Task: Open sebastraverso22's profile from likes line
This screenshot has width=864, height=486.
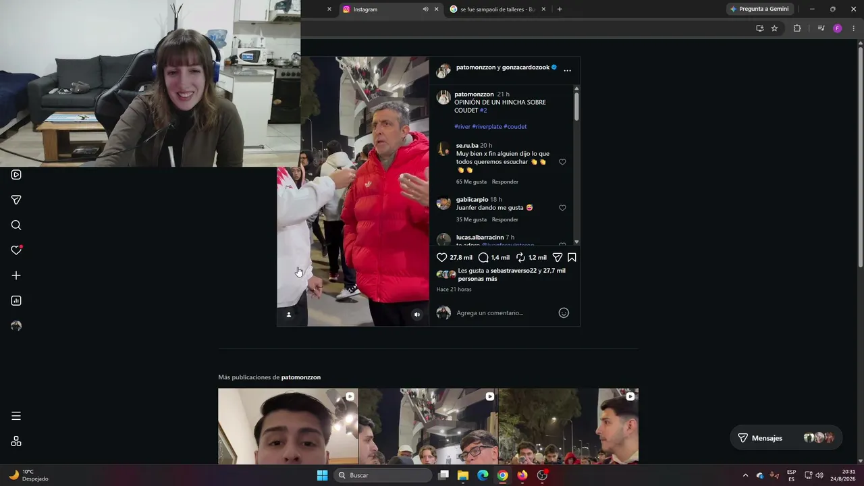Action: 514,271
